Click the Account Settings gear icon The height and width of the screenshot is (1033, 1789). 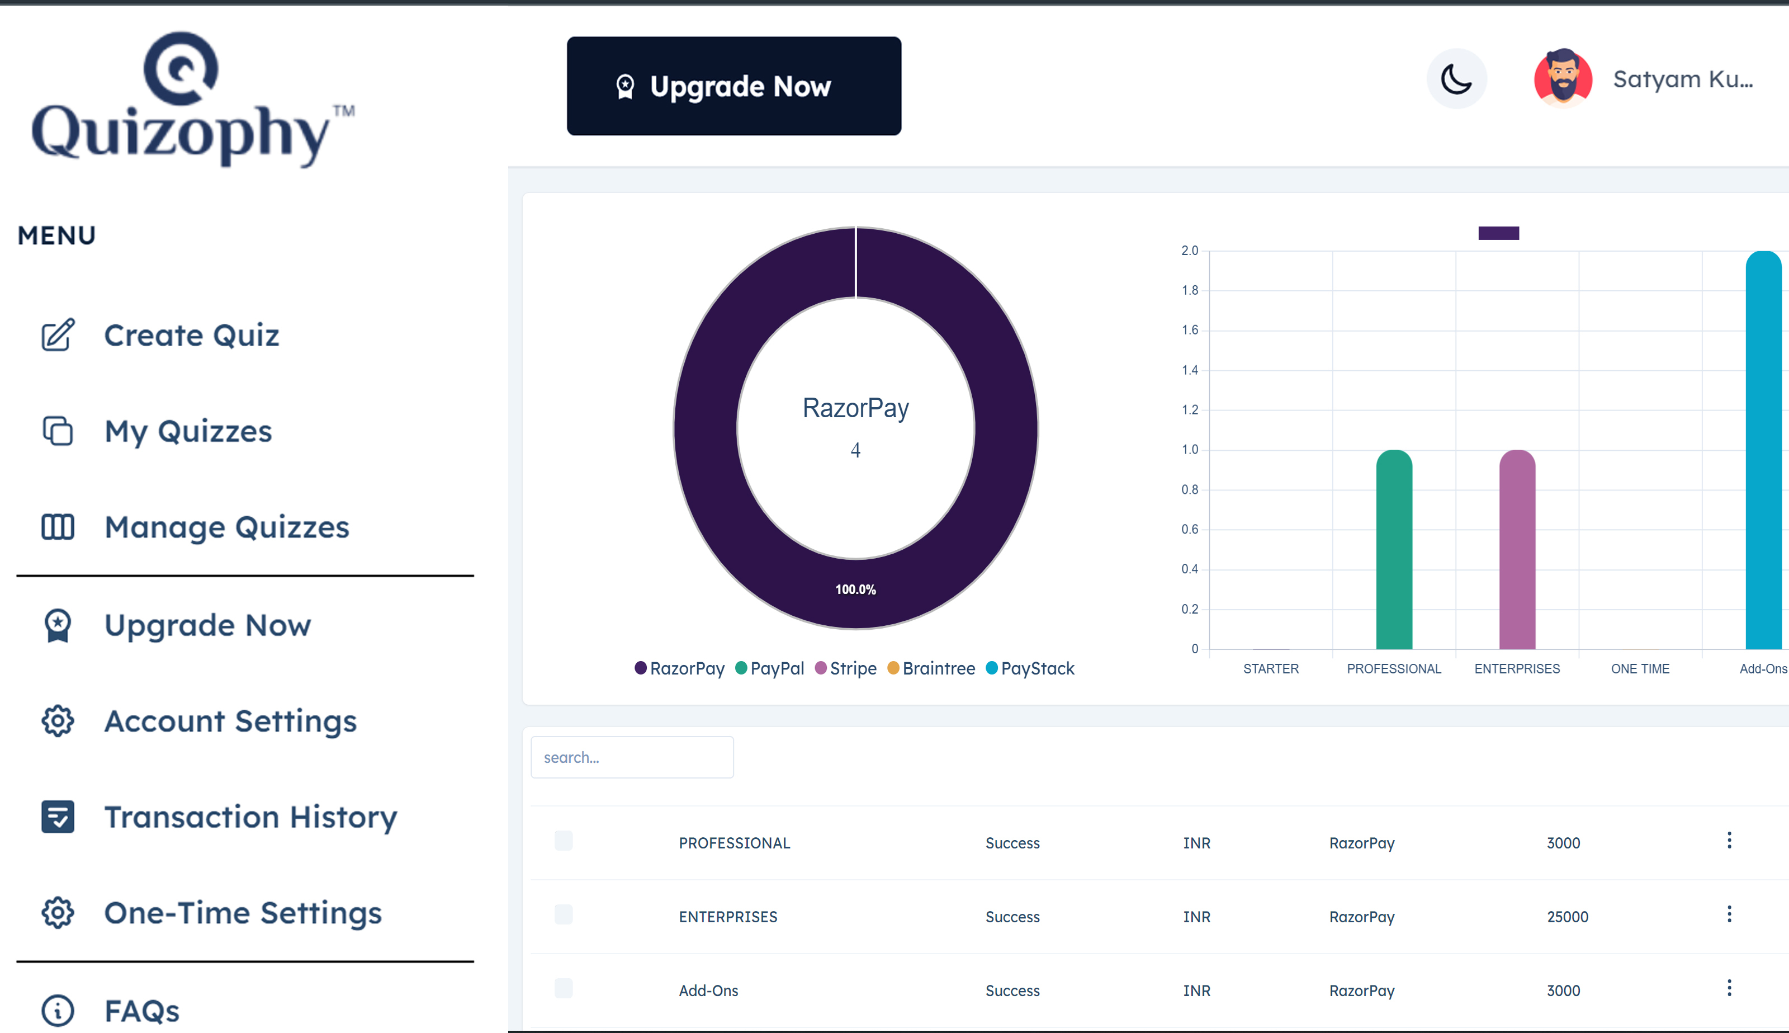[x=58, y=721]
